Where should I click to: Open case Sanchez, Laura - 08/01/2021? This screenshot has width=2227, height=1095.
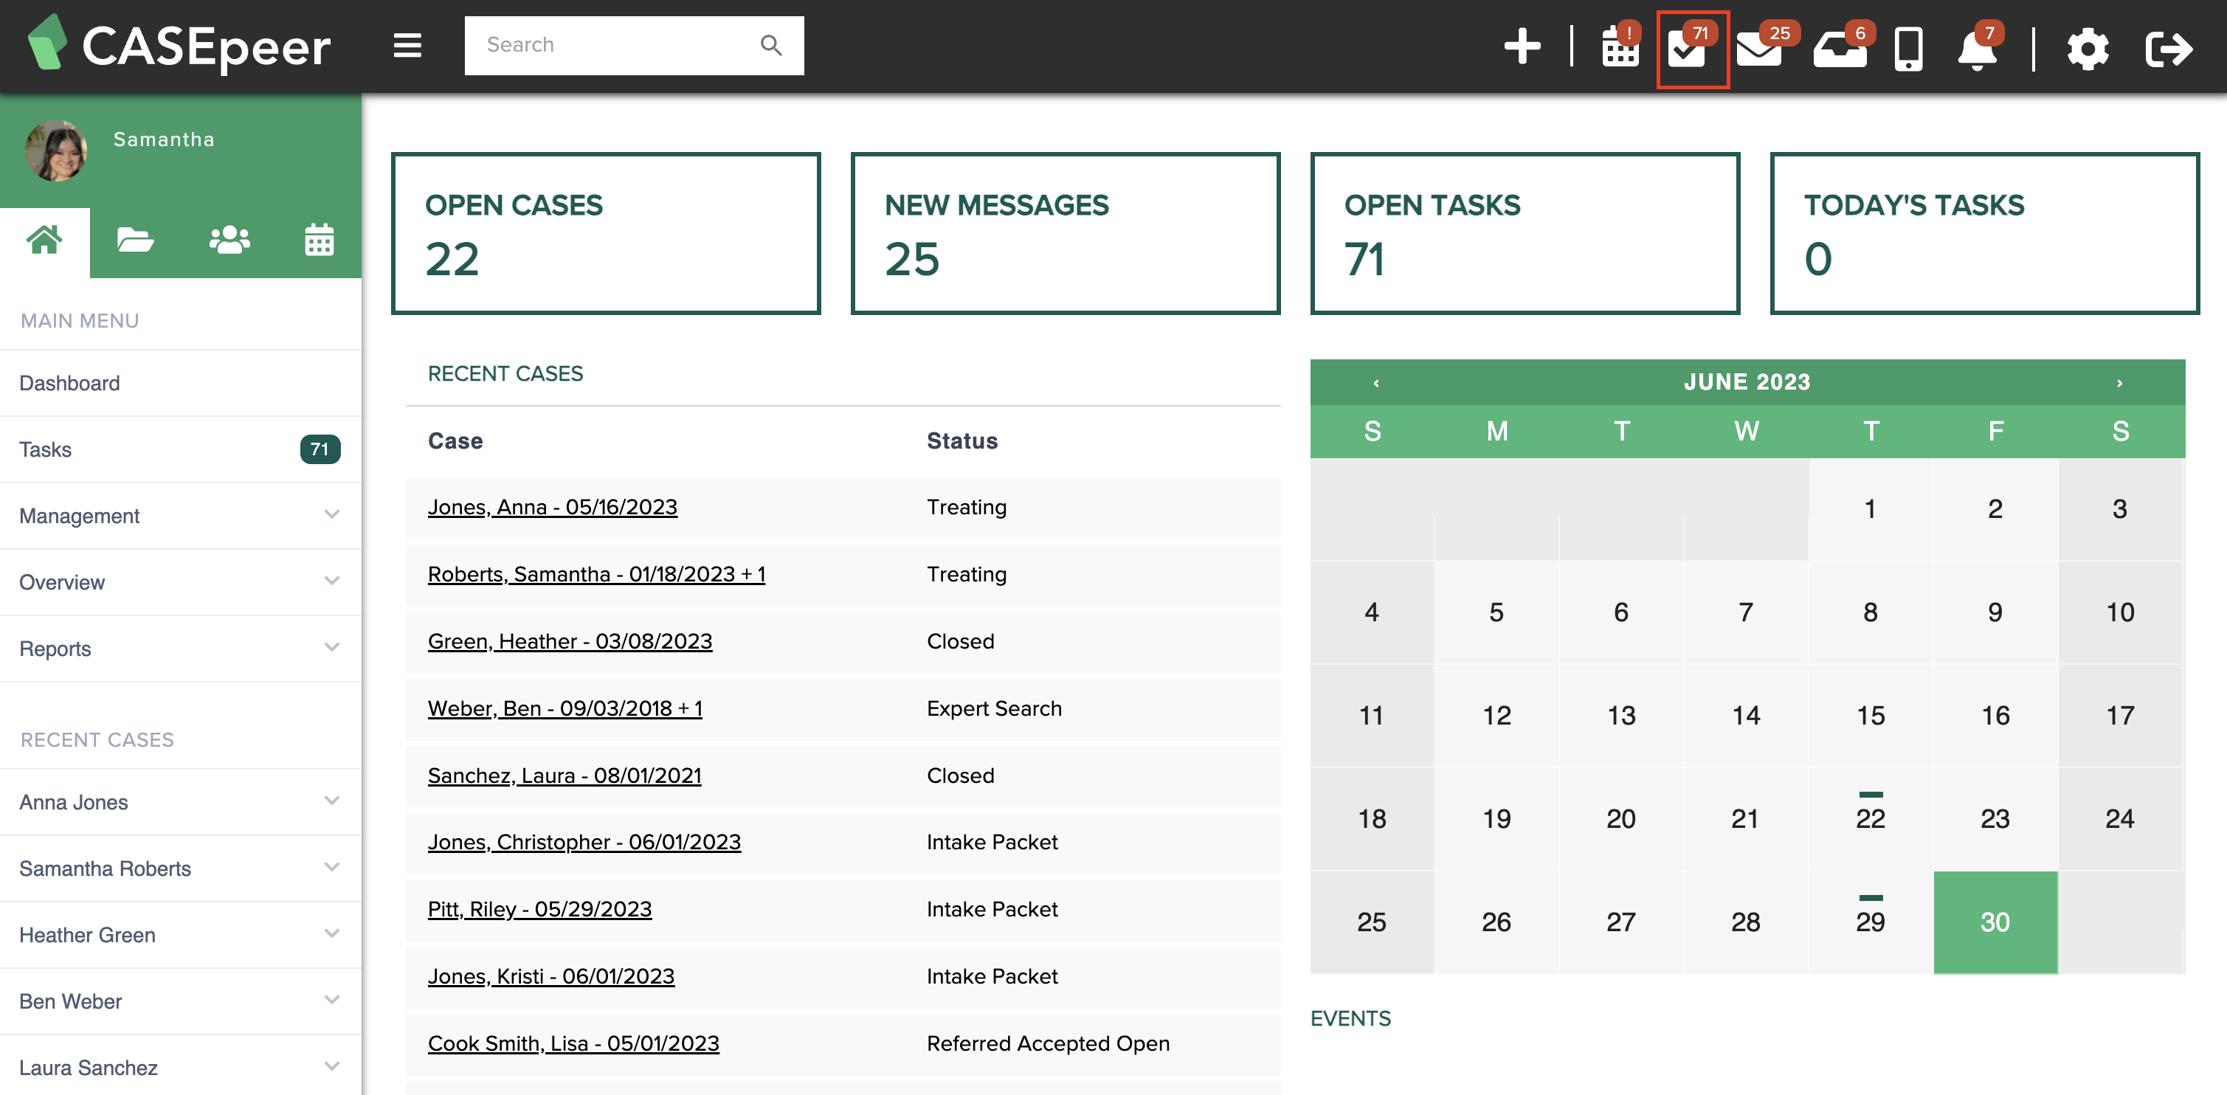pyautogui.click(x=564, y=776)
